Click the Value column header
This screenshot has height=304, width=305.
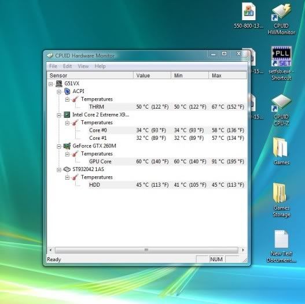coord(152,75)
